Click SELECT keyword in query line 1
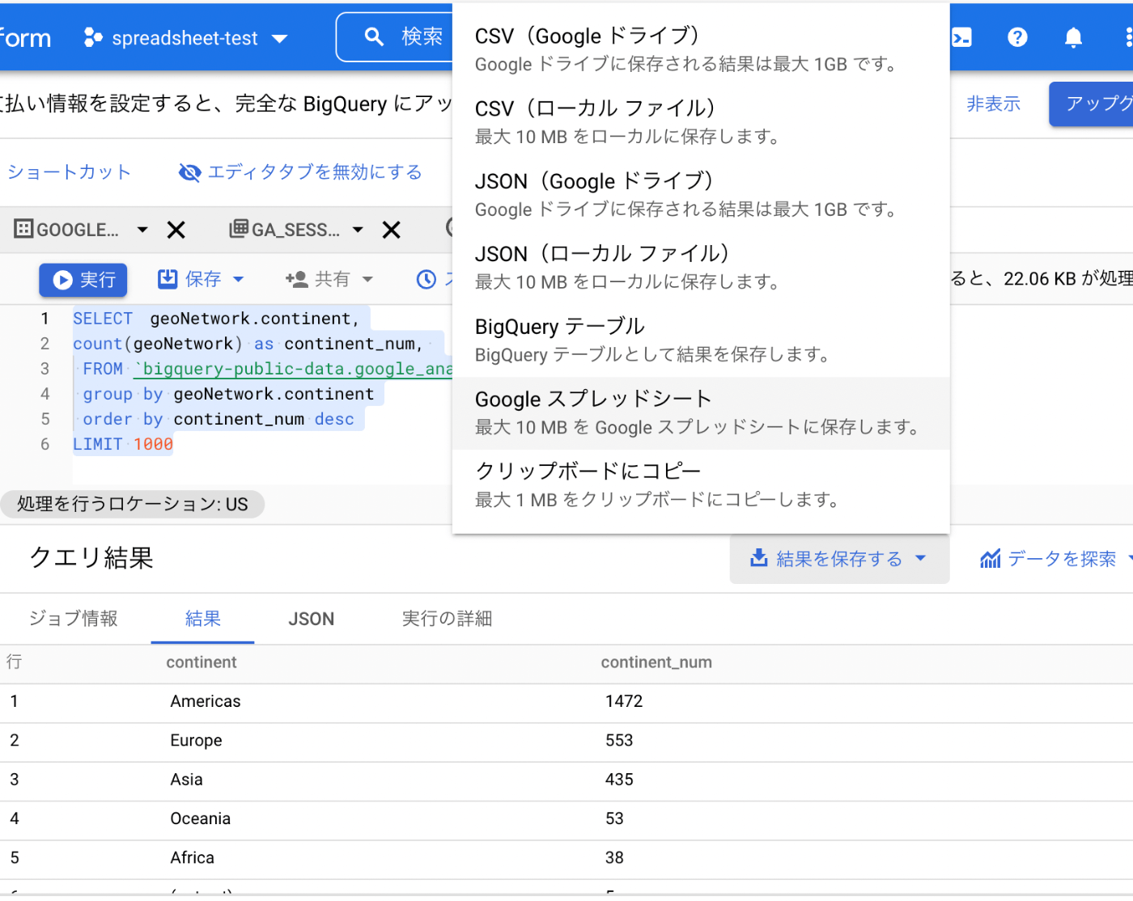Screen dimensions: 1133x901 [x=103, y=319]
